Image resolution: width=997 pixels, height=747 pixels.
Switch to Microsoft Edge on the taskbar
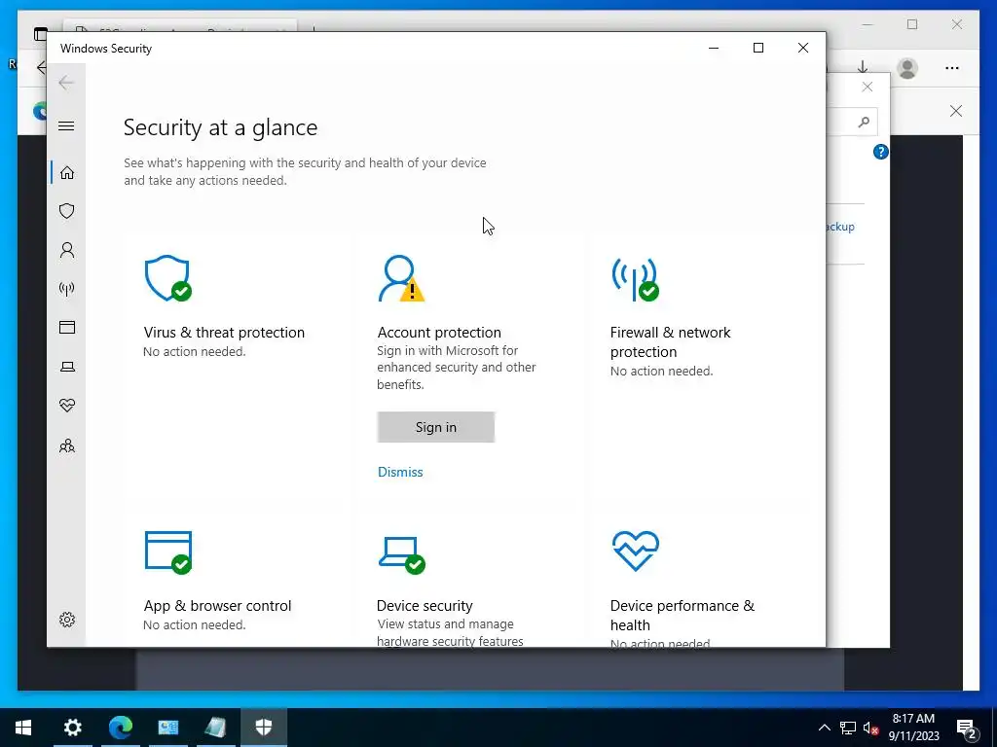click(x=120, y=727)
